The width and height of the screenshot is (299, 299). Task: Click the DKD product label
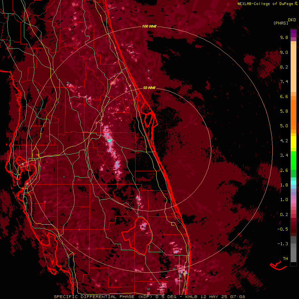tap(292, 20)
